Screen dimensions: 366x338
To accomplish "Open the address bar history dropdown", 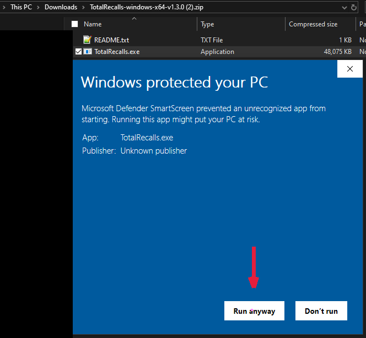I will pos(344,8).
